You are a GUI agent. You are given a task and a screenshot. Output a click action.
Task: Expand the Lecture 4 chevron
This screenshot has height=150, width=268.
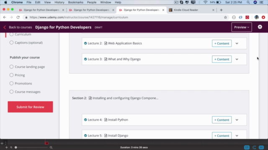click(237, 120)
